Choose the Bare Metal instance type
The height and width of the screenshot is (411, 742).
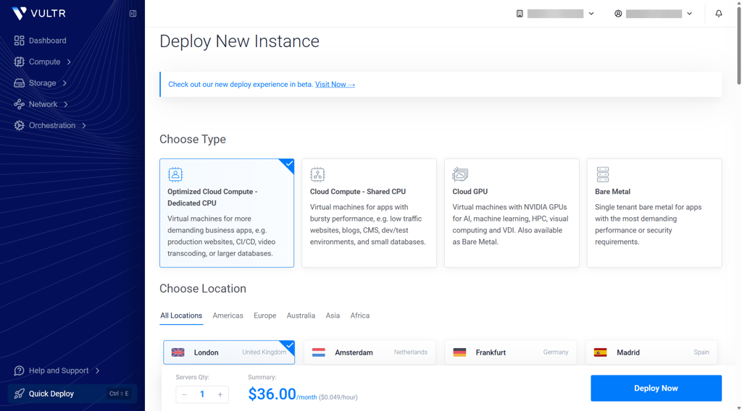point(654,213)
